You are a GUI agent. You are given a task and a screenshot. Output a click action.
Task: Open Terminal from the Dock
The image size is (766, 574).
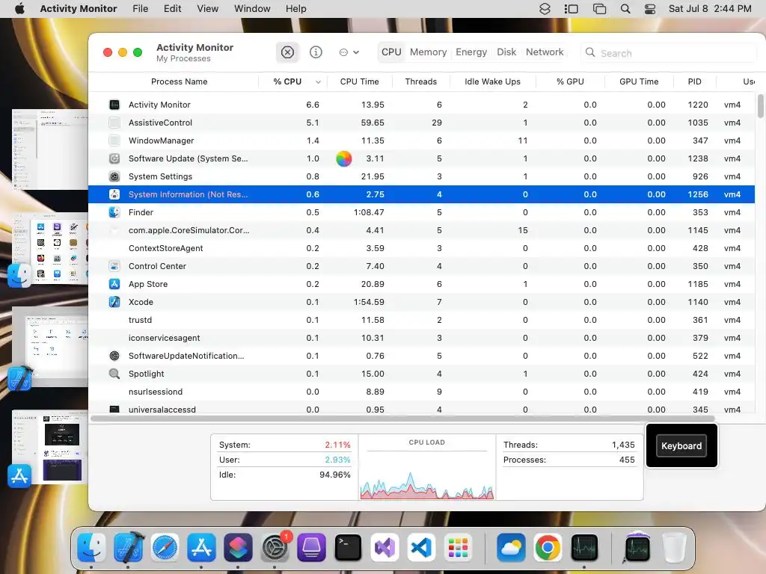coord(348,548)
